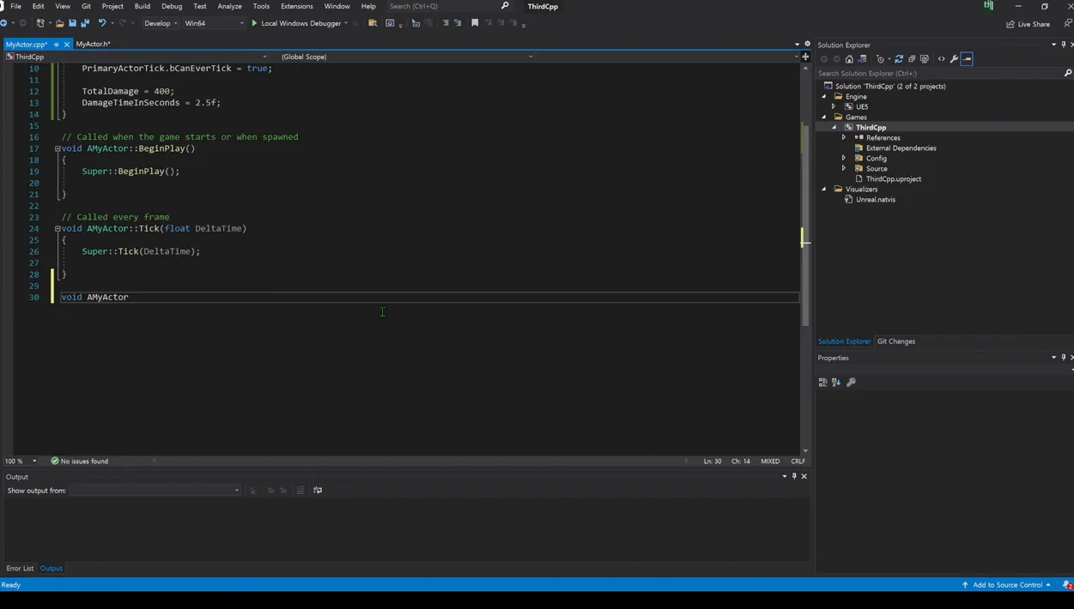Image resolution: width=1074 pixels, height=609 pixels.
Task: Click the editor vertical scrollbar thumb
Action: click(x=805, y=225)
